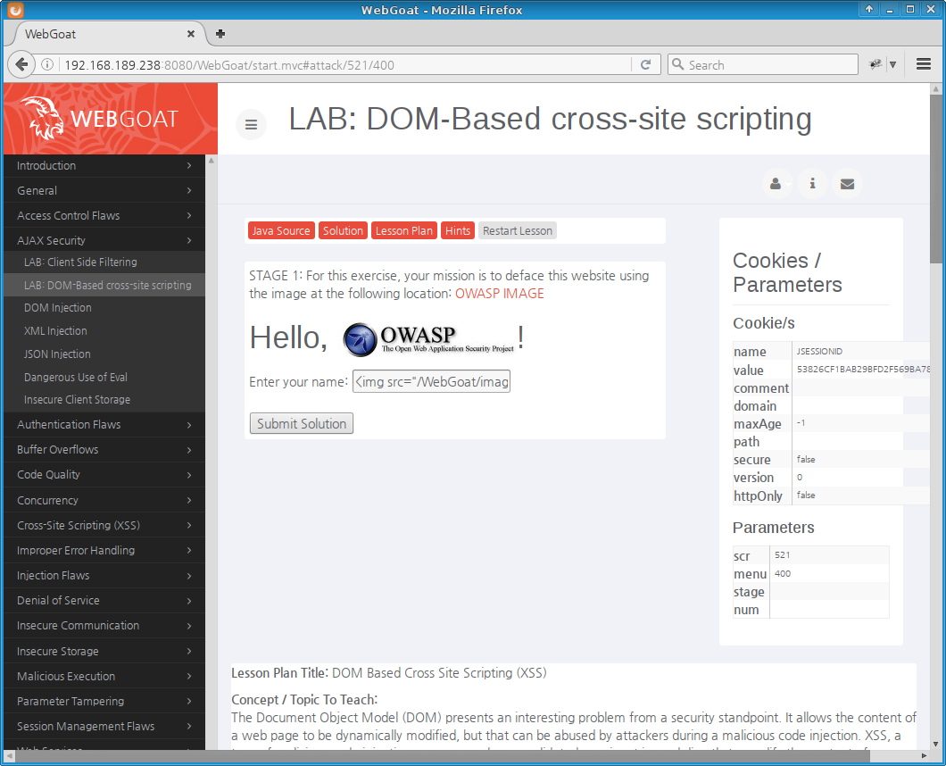Select the WebGoat browser tab
This screenshot has width=946, height=766.
106,34
